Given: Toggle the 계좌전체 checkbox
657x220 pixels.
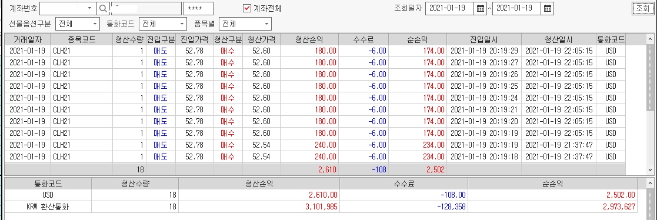Looking at the screenshot, I should tap(247, 8).
